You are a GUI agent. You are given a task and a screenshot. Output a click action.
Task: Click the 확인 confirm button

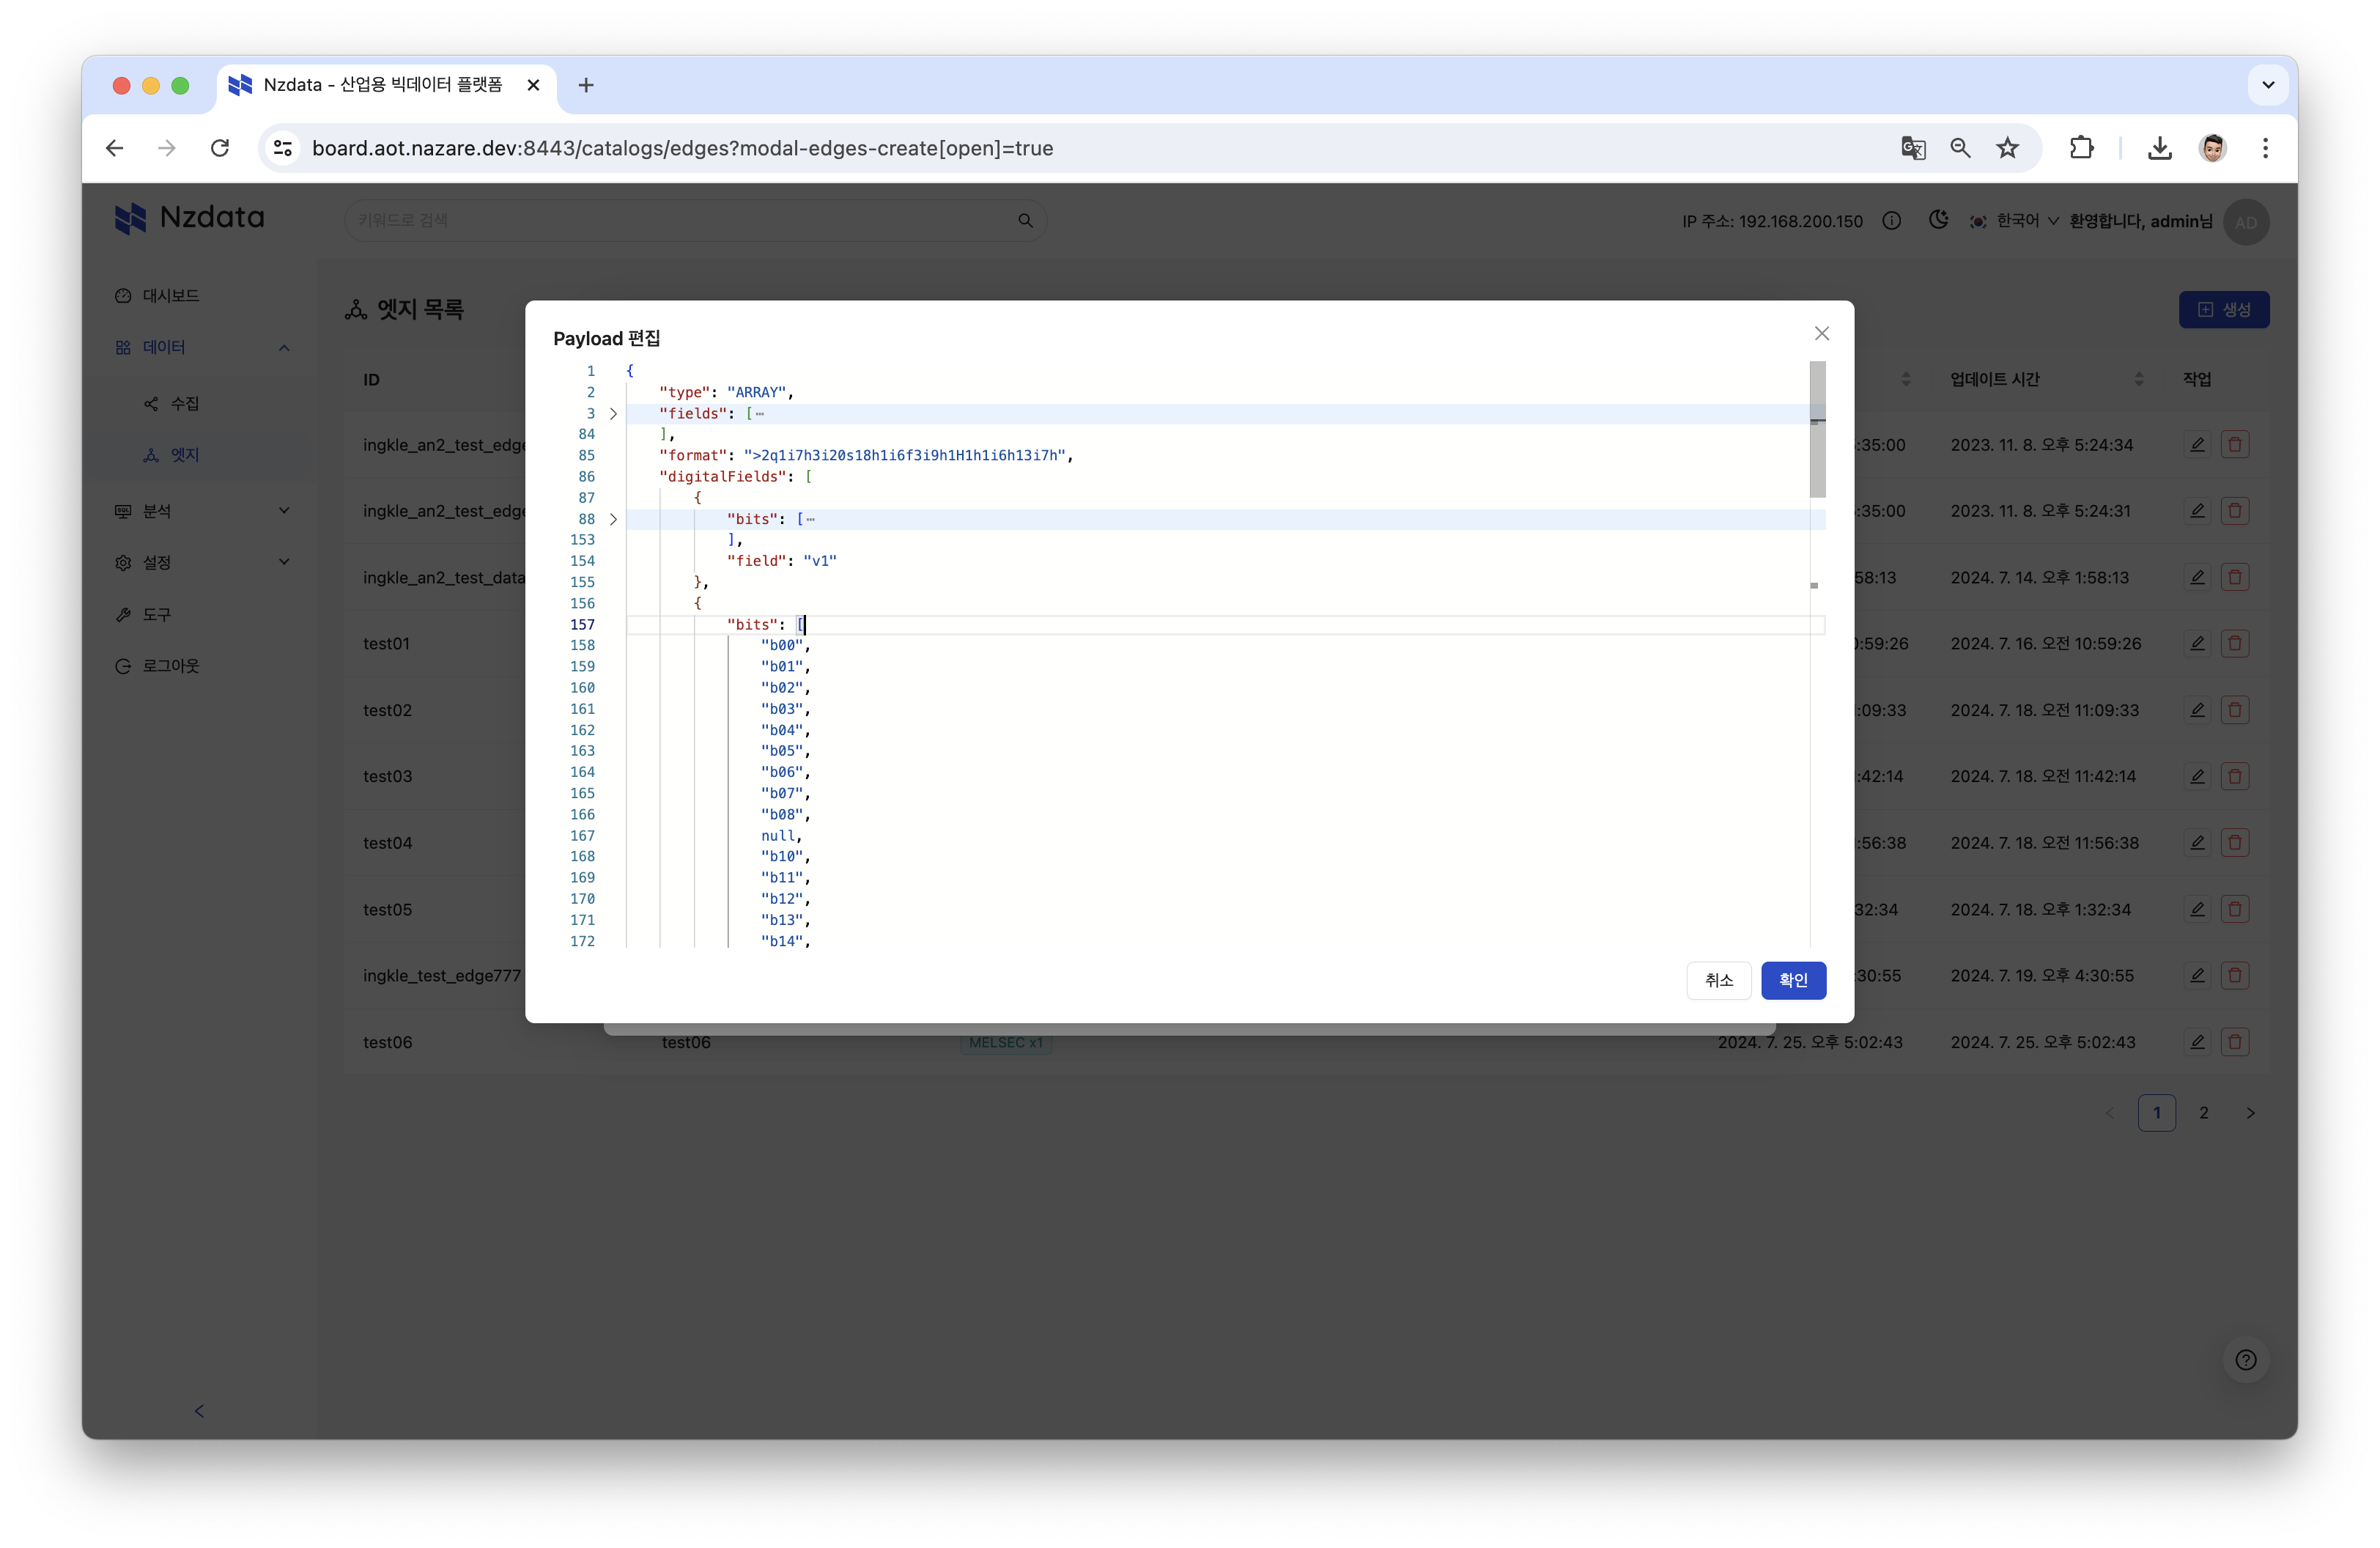tap(1793, 980)
